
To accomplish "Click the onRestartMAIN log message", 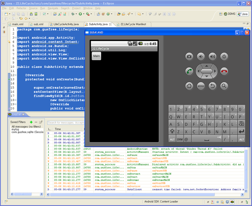I will coord(162,174).
